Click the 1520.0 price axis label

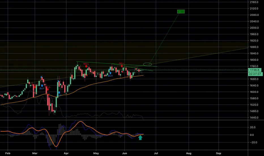[x=254, y=105]
